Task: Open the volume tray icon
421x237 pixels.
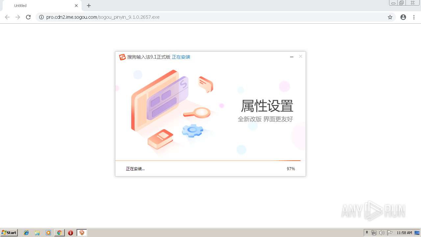Action: (x=382, y=233)
